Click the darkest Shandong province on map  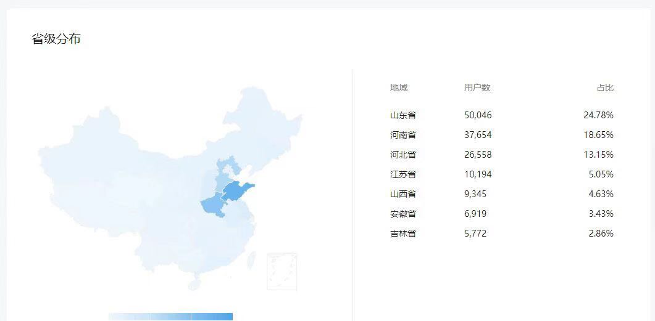point(236,192)
